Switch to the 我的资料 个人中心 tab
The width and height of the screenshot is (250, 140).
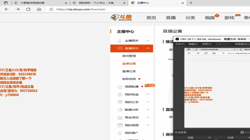[99, 3]
